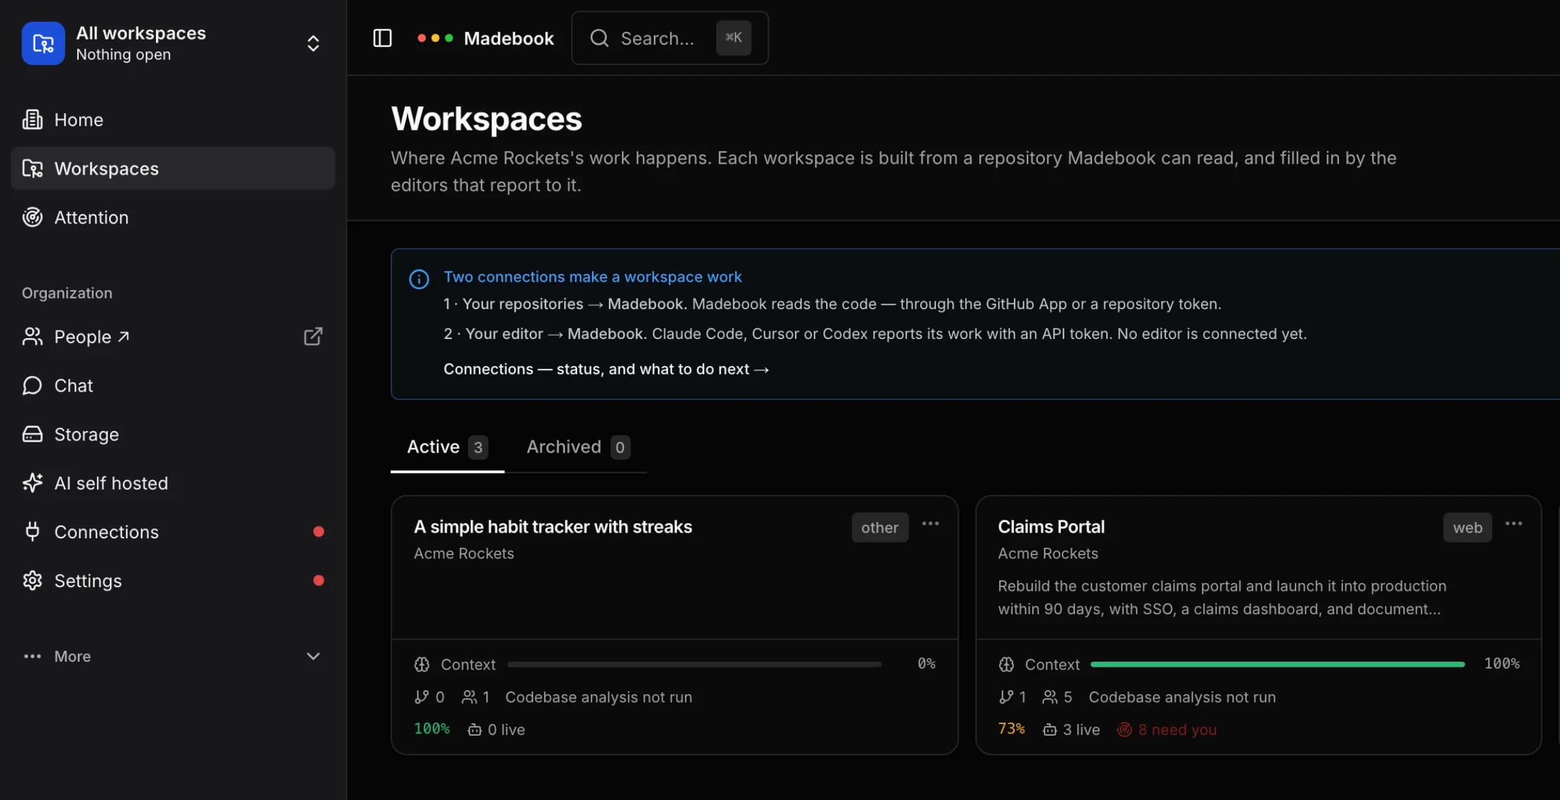Open 'A simple habit tracker with streaks' workspace
1560x800 pixels.
(552, 527)
